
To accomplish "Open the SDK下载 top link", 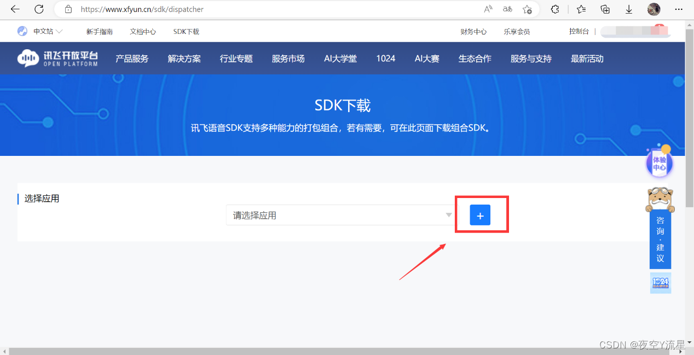I will pyautogui.click(x=186, y=32).
